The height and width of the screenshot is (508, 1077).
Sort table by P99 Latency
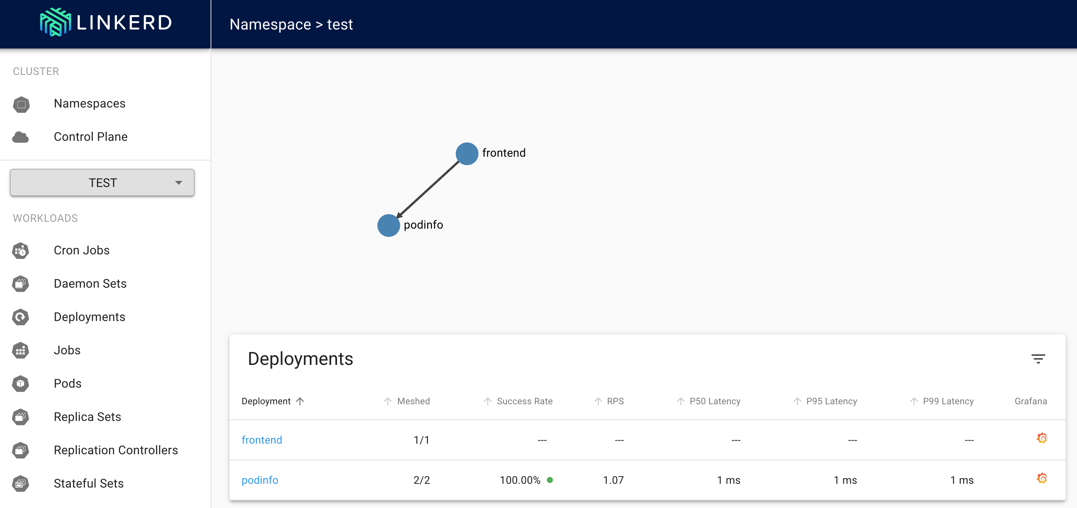point(948,401)
